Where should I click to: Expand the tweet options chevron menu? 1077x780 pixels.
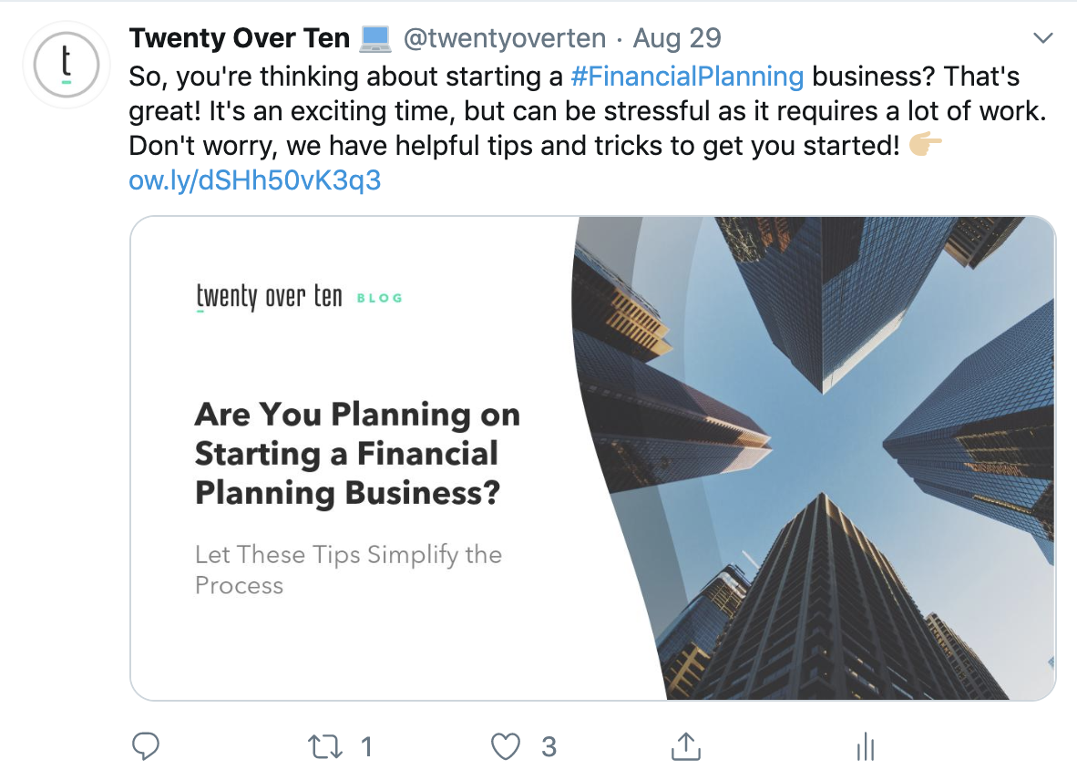point(1043,38)
